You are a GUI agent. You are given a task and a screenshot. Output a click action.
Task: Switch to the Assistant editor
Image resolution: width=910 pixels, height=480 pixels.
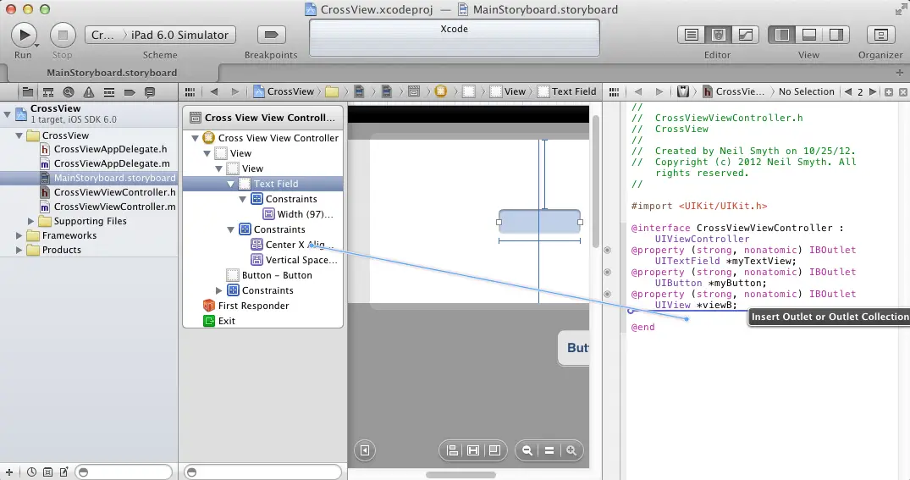point(719,35)
